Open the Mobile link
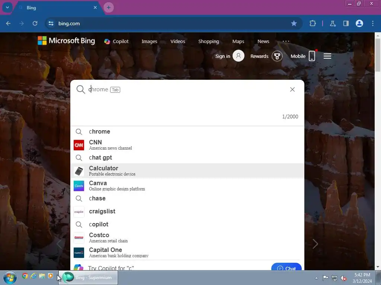 pos(298,56)
